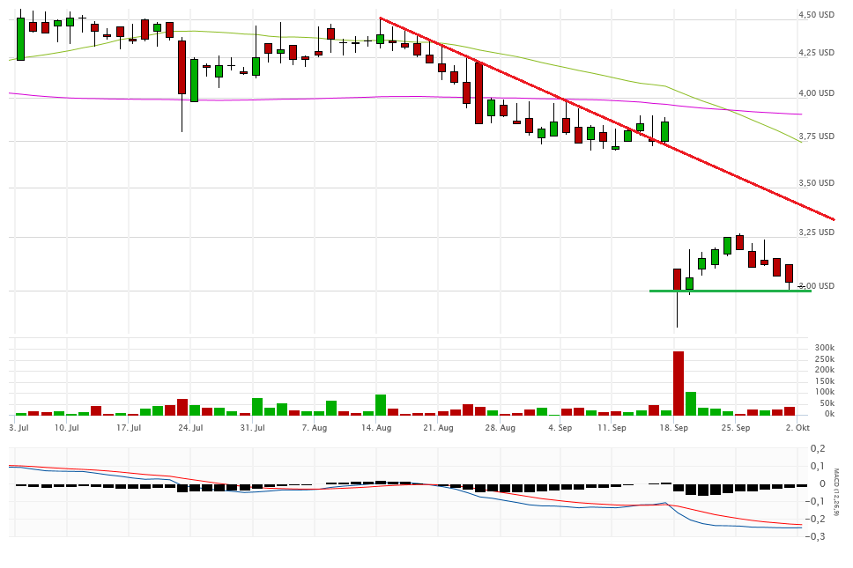The image size is (853, 568).
Task: Click the 3,25 USD price axis label
Action: point(816,232)
